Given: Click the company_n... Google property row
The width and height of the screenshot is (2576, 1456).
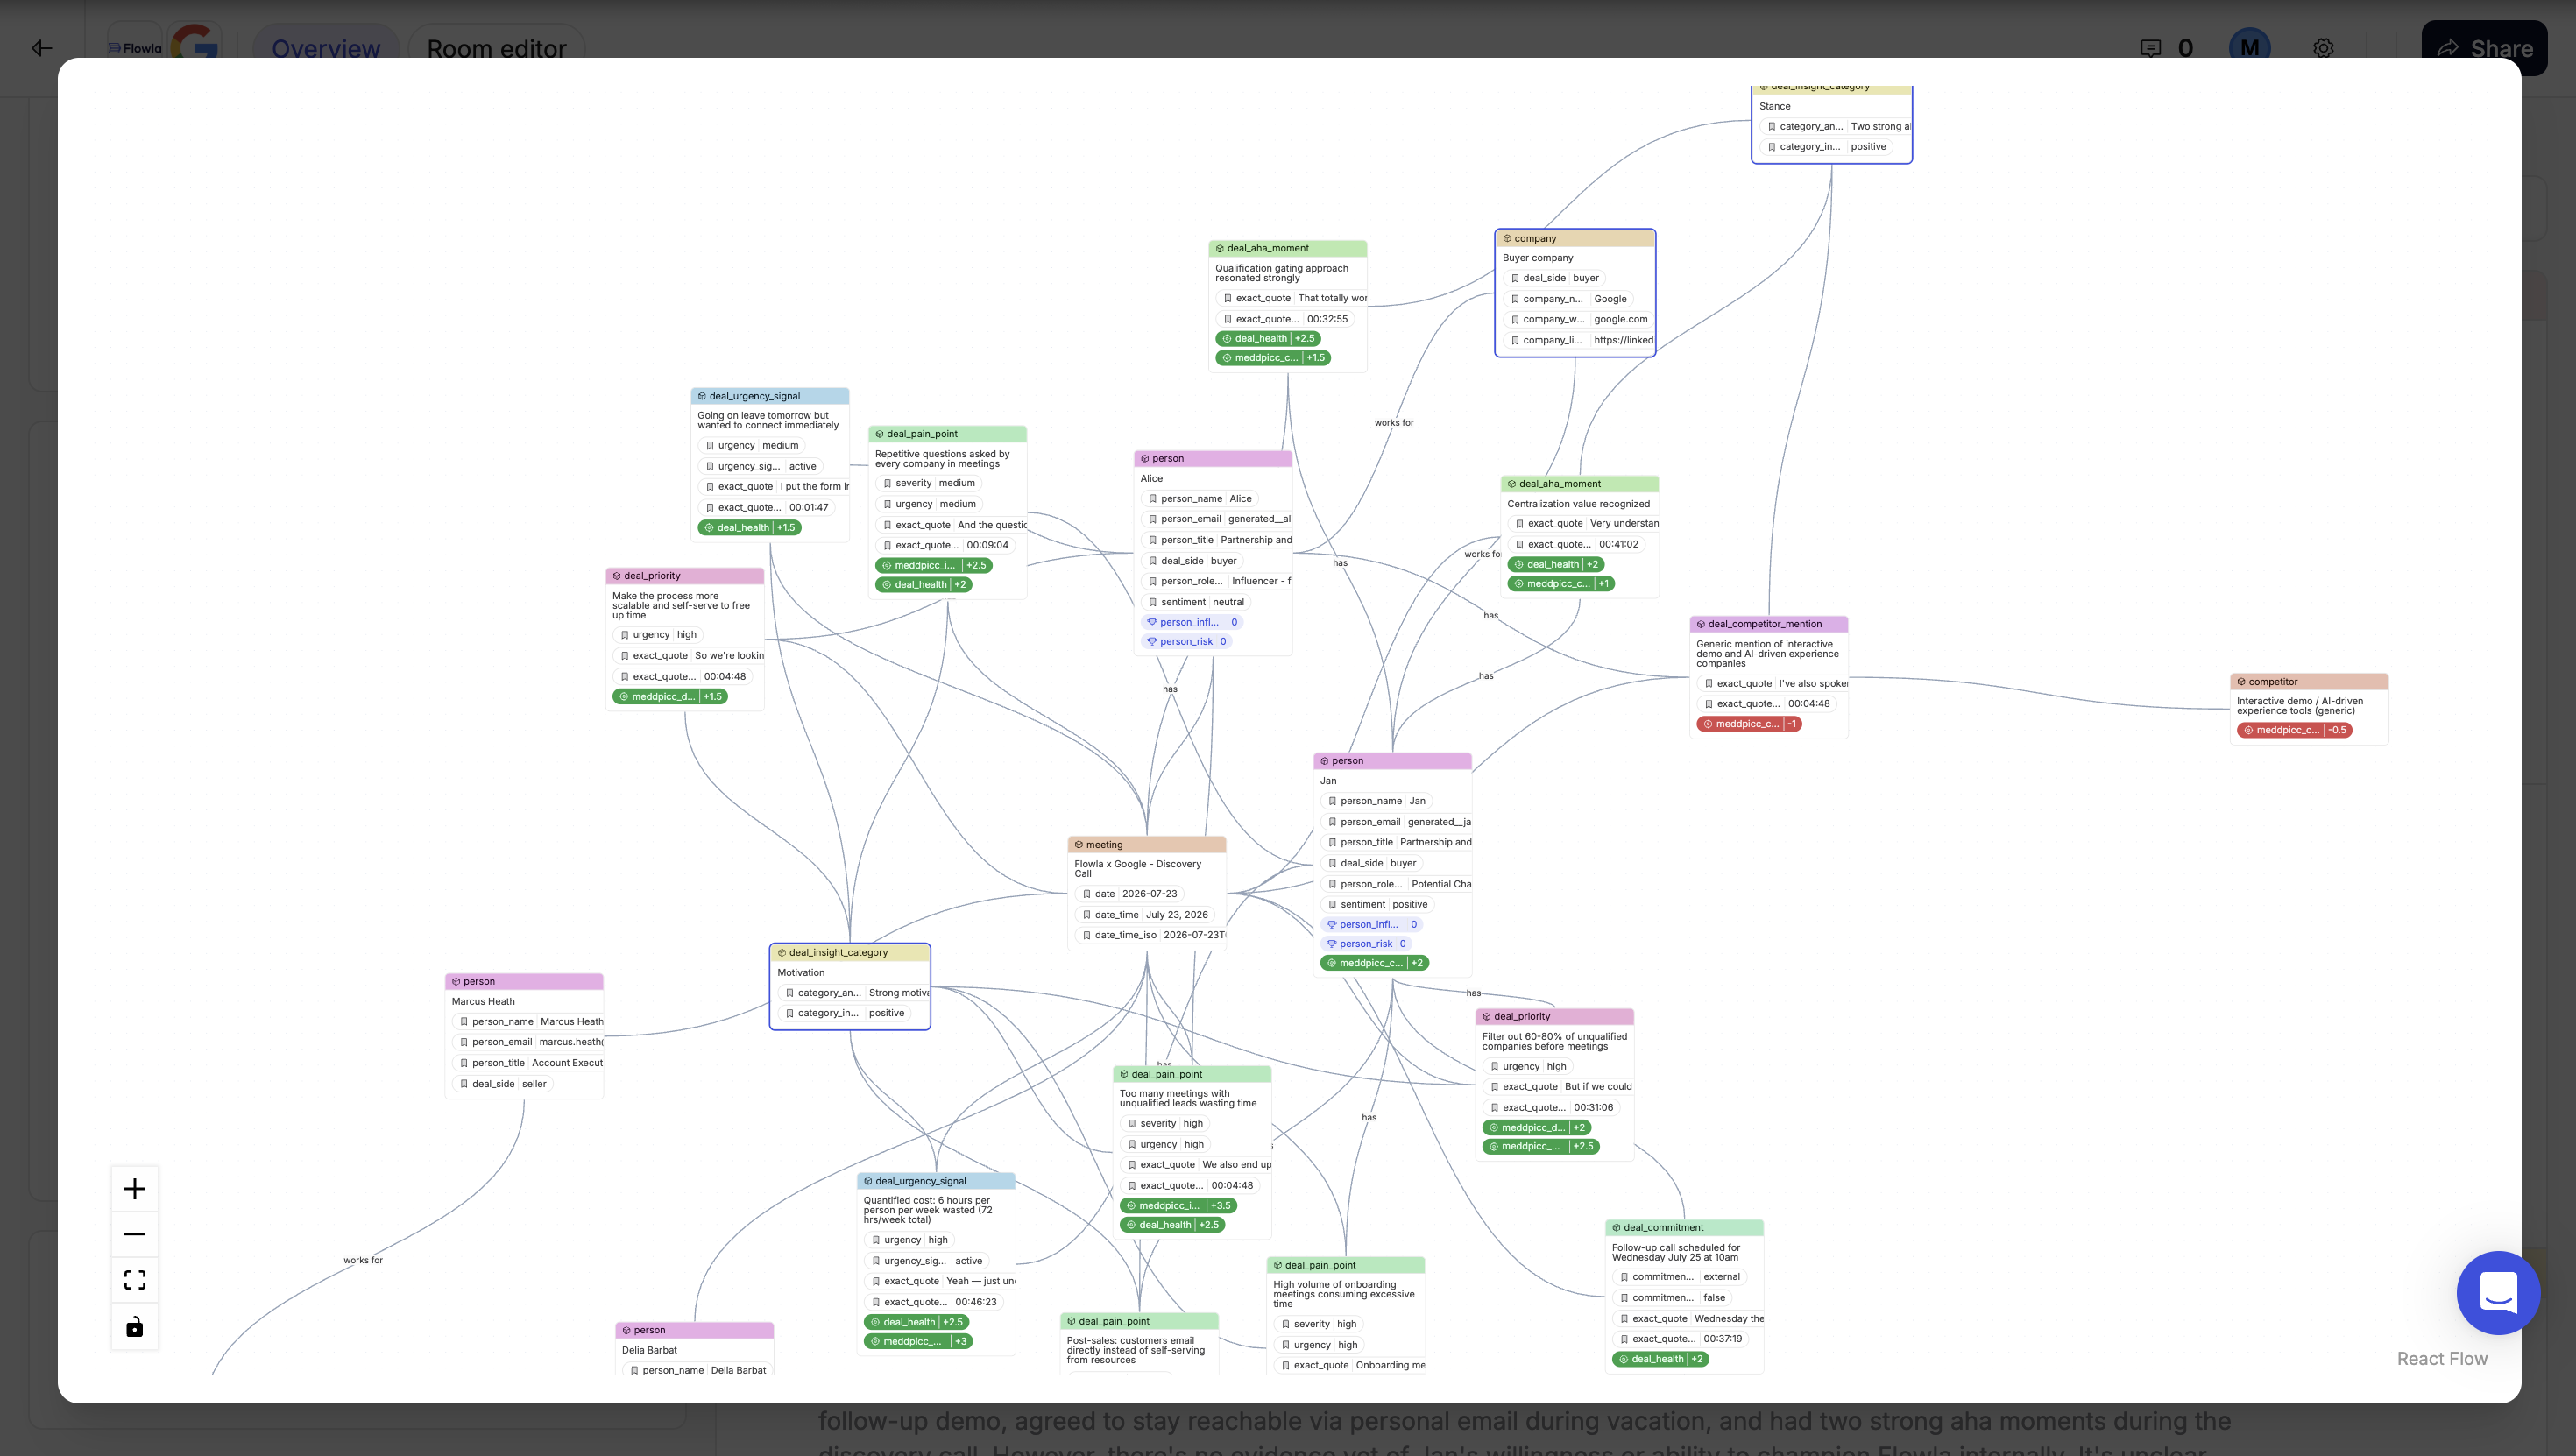Looking at the screenshot, I should pyautogui.click(x=1569, y=299).
